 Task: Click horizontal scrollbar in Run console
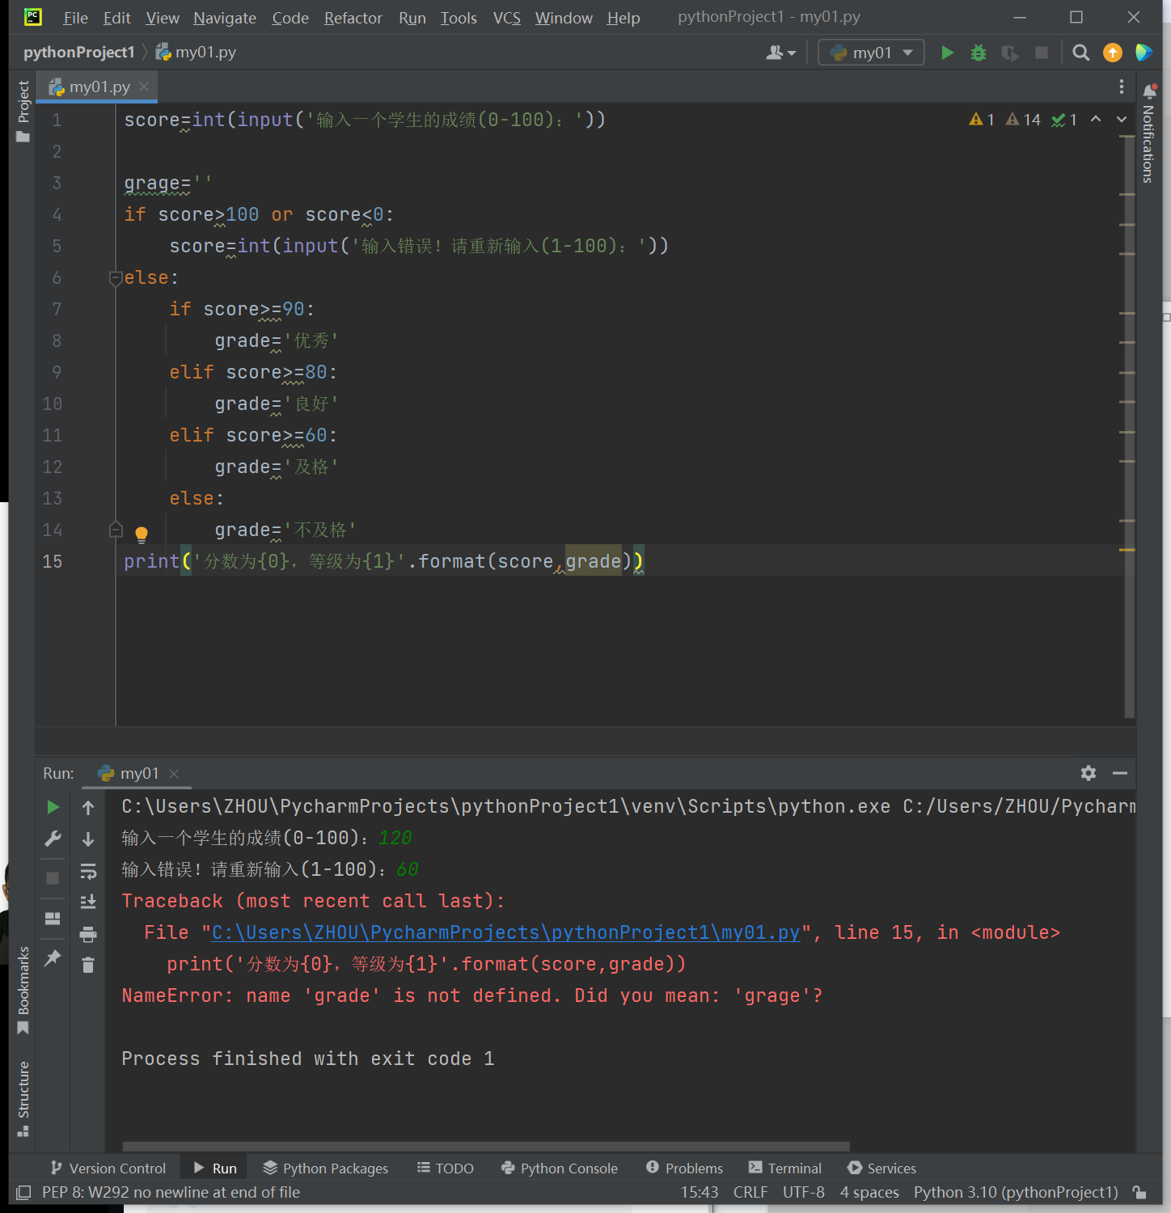point(486,1147)
